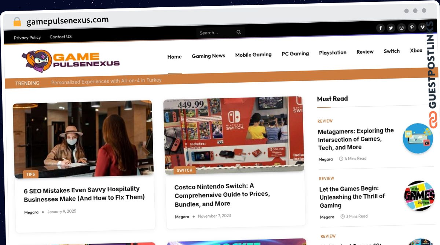Open author Megara under Costco article
This screenshot has width=440, height=245.
pos(182,216)
